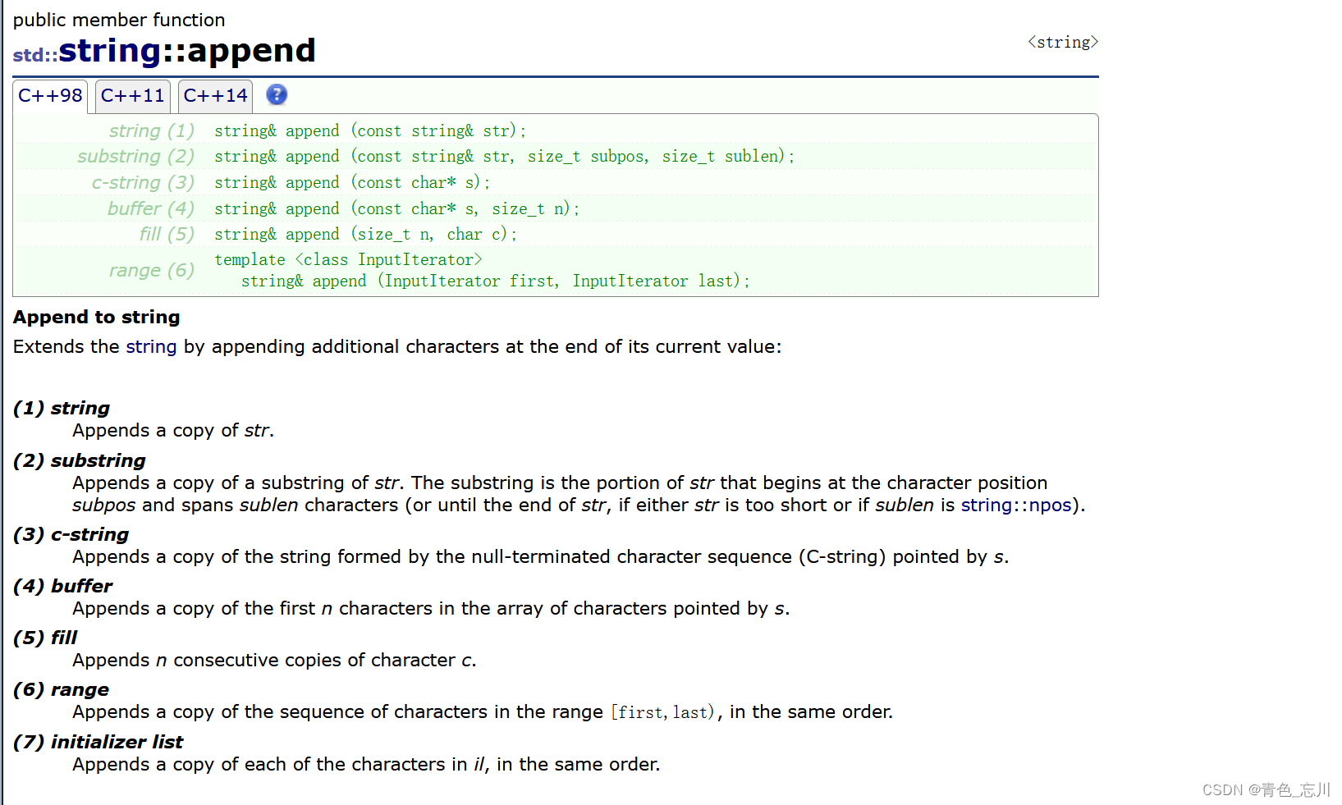Click the 'c-string (3)' signature label
This screenshot has width=1342, height=805.
(143, 182)
